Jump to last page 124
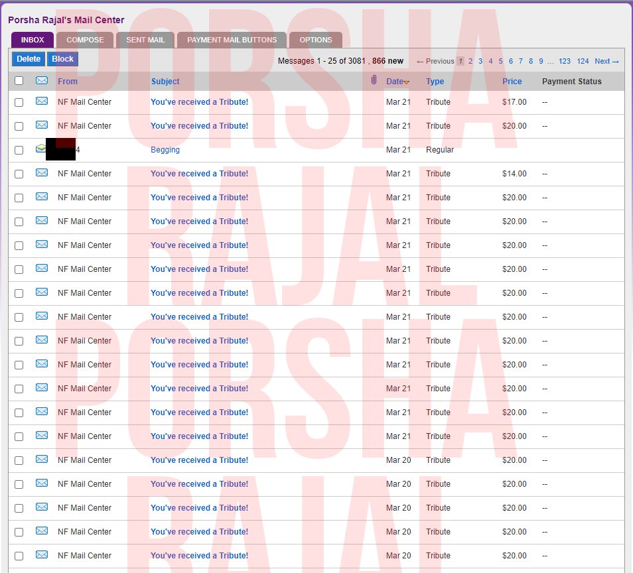 (x=583, y=61)
